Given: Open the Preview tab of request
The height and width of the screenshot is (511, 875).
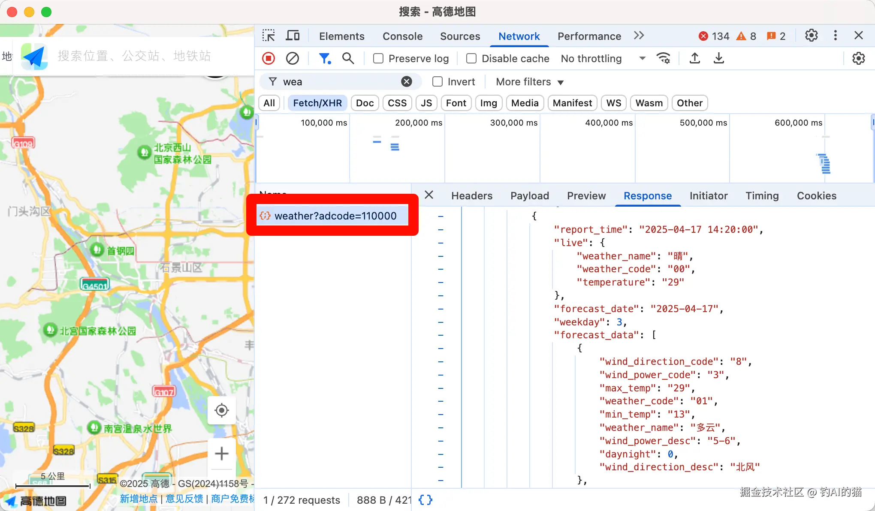Looking at the screenshot, I should pyautogui.click(x=586, y=195).
